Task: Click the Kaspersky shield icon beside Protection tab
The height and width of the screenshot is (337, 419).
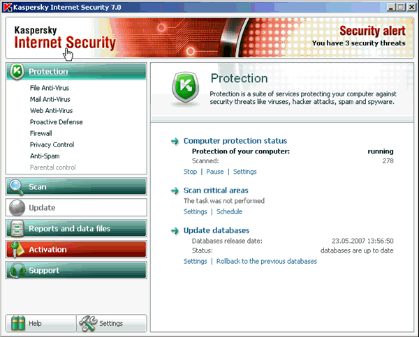Action: point(17,72)
